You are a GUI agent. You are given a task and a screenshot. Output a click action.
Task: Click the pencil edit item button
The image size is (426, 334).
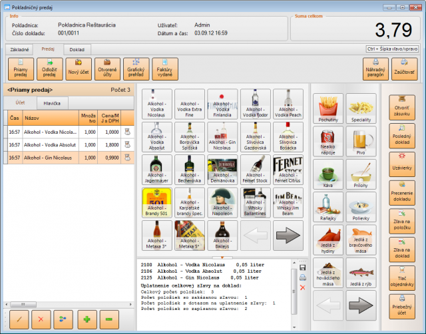(x=19, y=319)
